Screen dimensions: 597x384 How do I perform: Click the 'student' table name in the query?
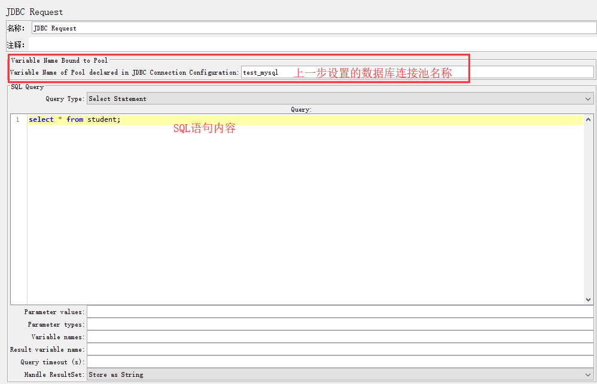tap(103, 119)
